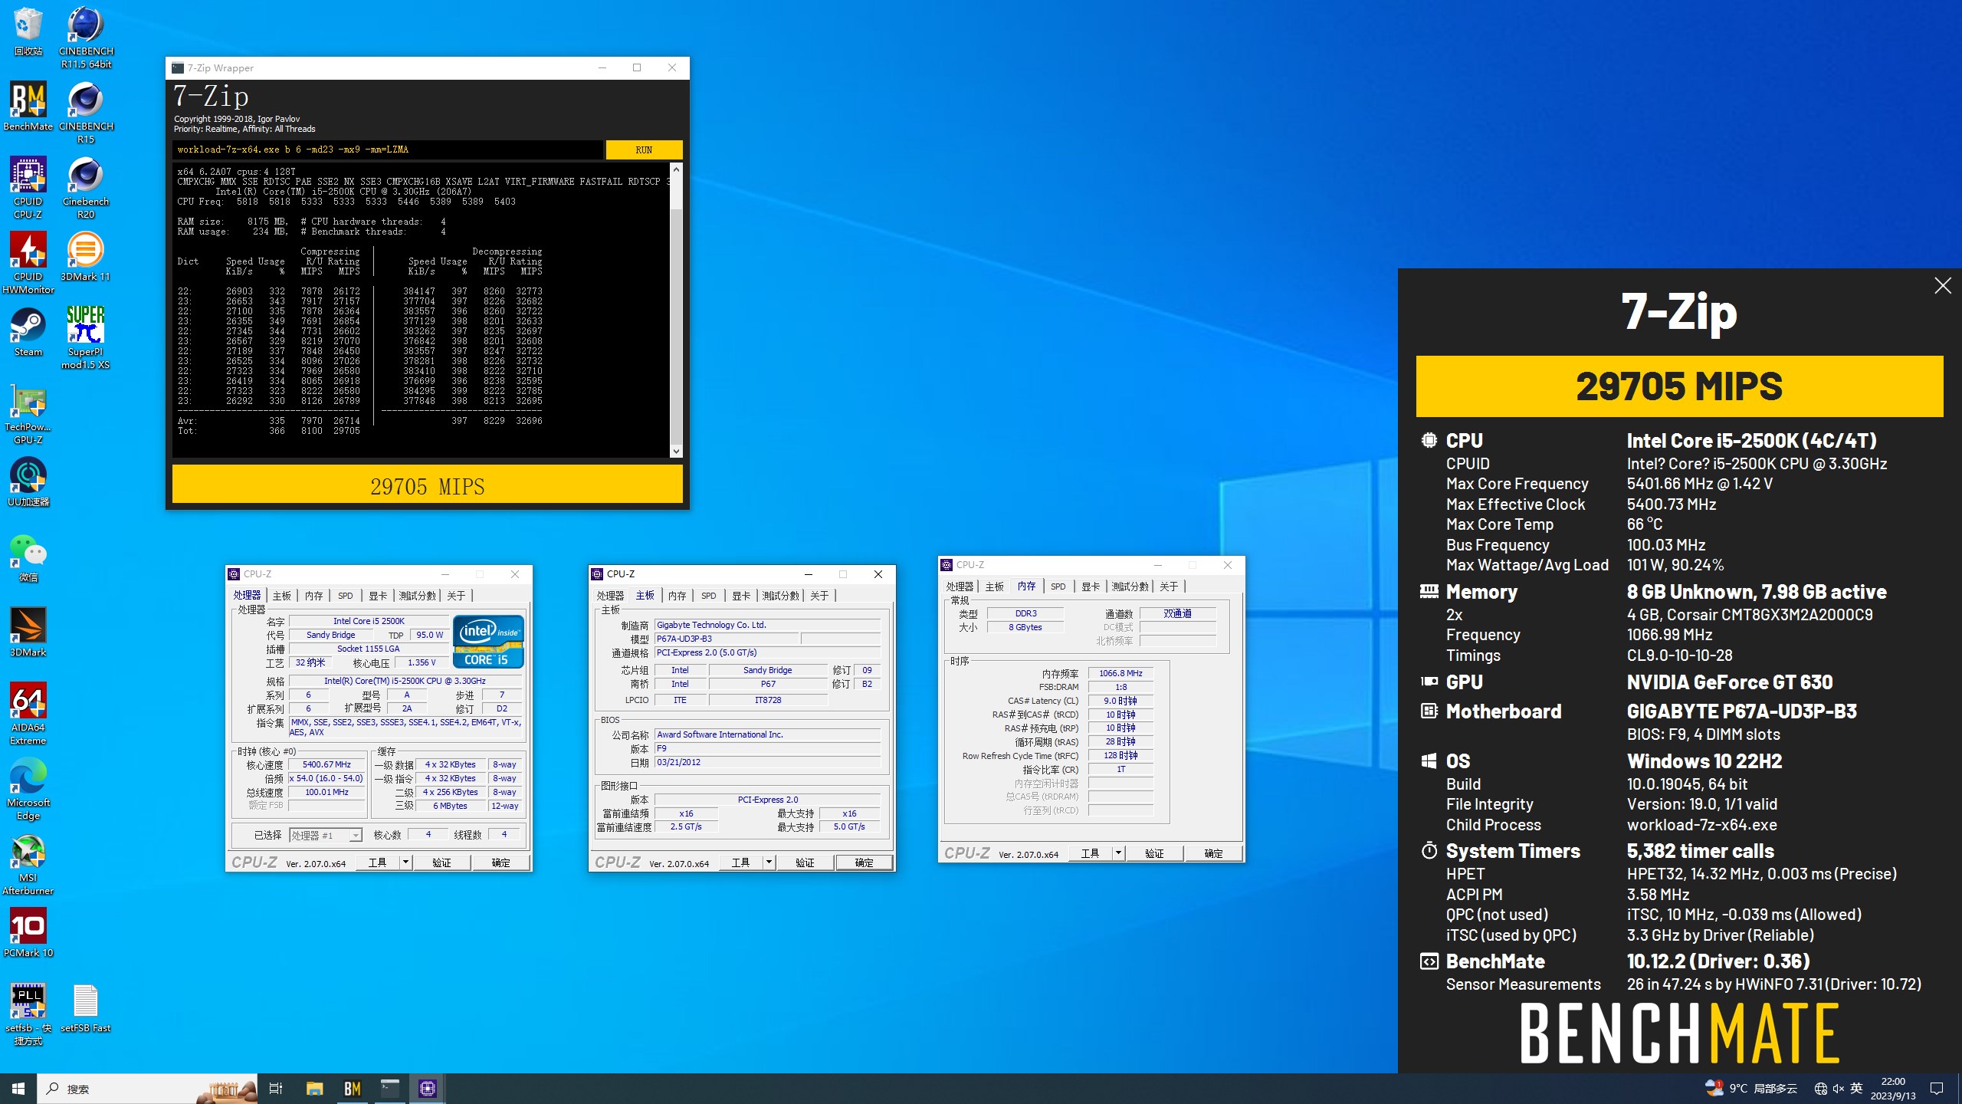Screen dimensions: 1962x1104
Task: Expand 工具 dropdown arrow in left CPU-Z
Action: [405, 863]
